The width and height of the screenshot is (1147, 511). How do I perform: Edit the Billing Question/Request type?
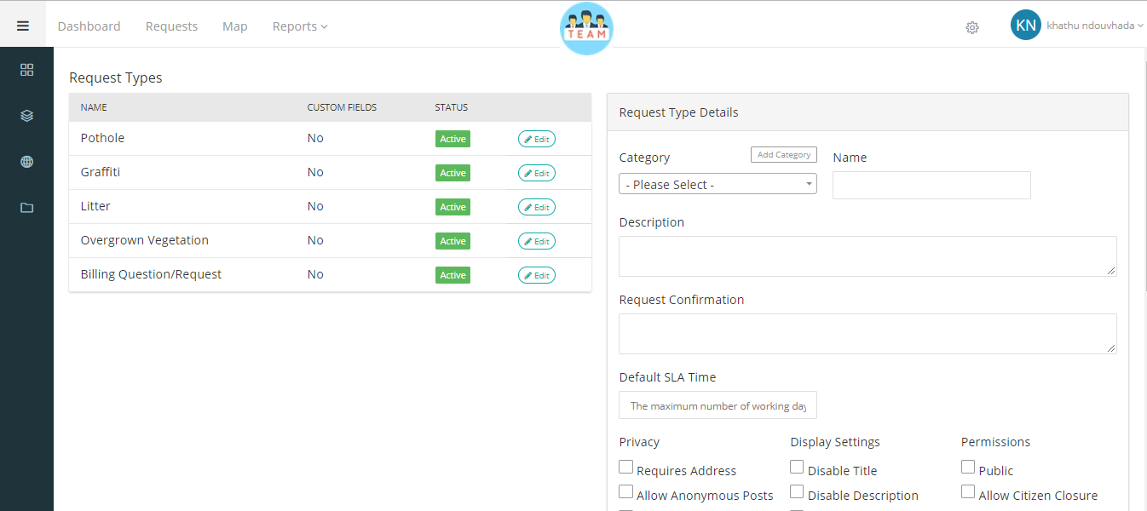click(537, 275)
